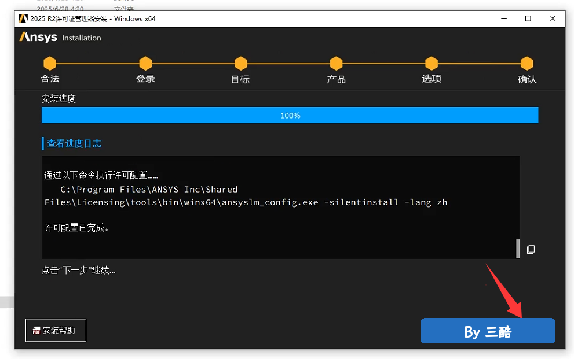Select the 合法 step hexagon
Screen dimensions: 574x359
click(50, 63)
